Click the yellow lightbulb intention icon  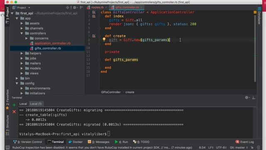[x=104, y=40]
